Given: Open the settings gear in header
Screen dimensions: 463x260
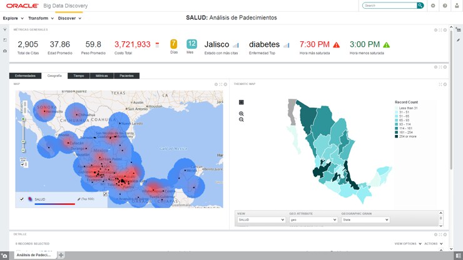Looking at the screenshot, I should [433, 6].
